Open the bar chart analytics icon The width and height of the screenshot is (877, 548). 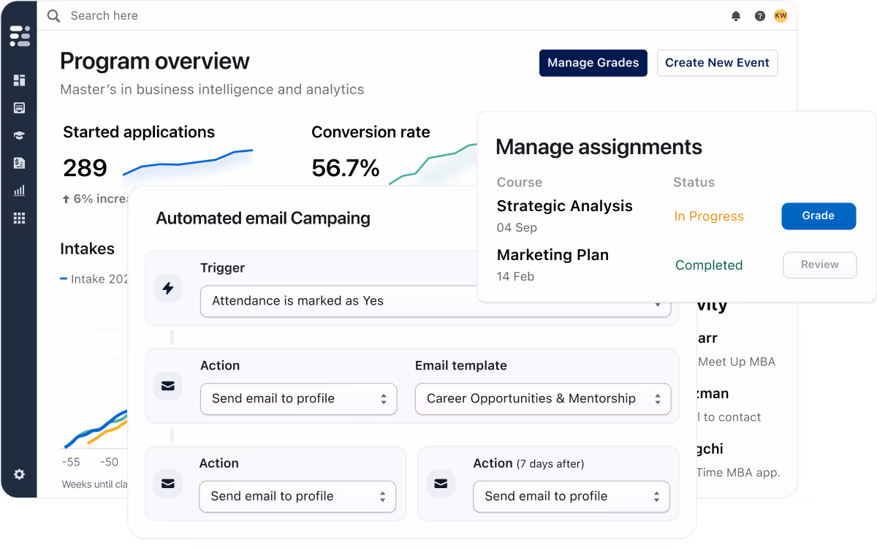pyautogui.click(x=19, y=191)
